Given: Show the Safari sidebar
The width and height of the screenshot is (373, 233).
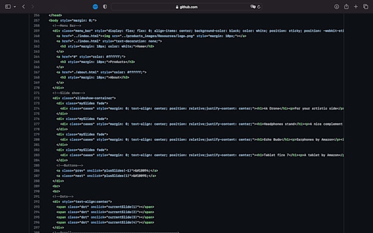Looking at the screenshot, I should tap(8, 7).
